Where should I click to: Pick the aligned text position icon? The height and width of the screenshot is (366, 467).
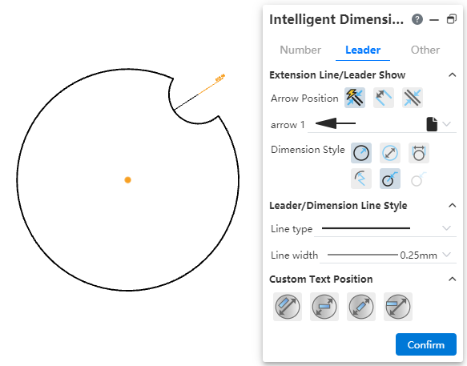[288, 307]
